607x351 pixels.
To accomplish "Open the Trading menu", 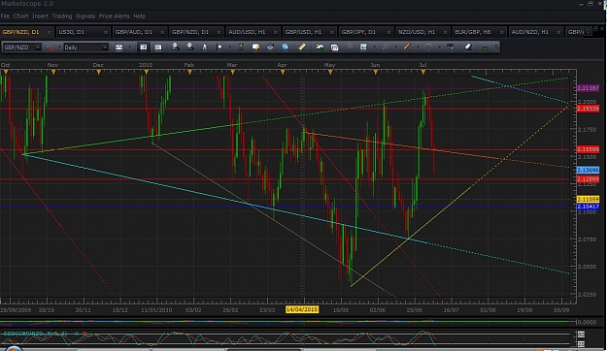I will click(62, 16).
